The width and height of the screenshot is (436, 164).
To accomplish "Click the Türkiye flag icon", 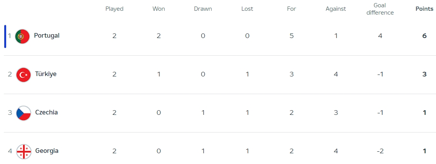I will (x=23, y=75).
